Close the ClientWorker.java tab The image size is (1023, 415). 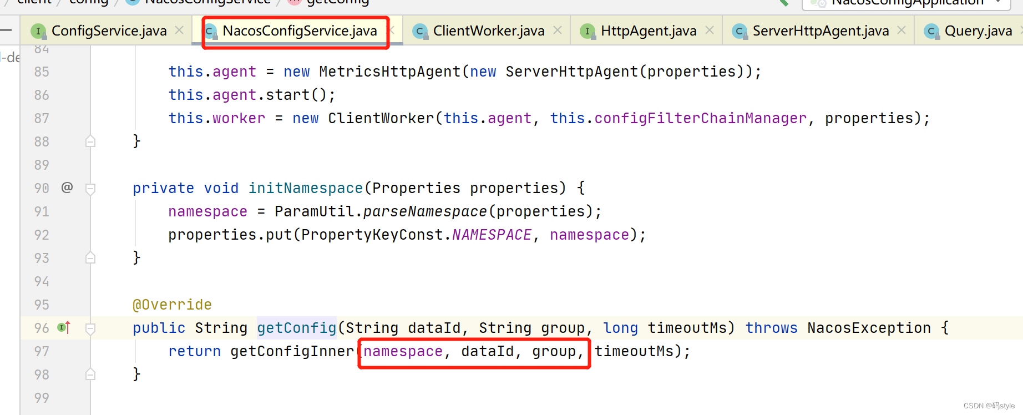click(x=558, y=31)
